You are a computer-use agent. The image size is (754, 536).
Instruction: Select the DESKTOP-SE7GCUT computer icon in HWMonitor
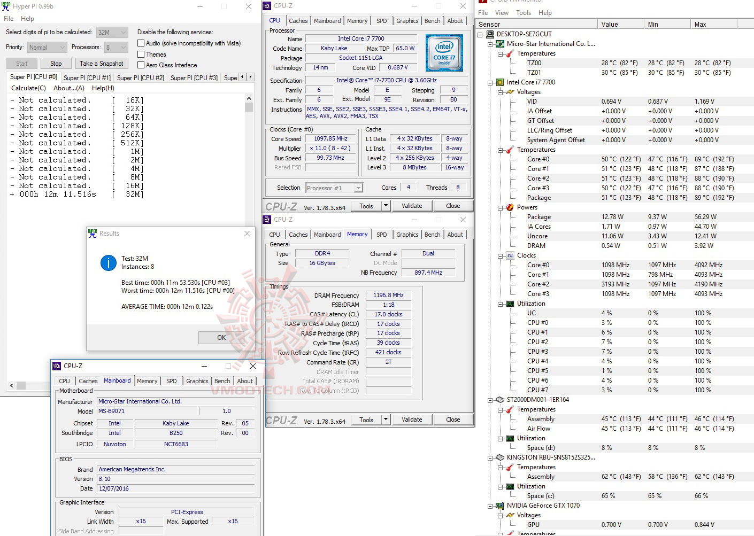coord(490,34)
